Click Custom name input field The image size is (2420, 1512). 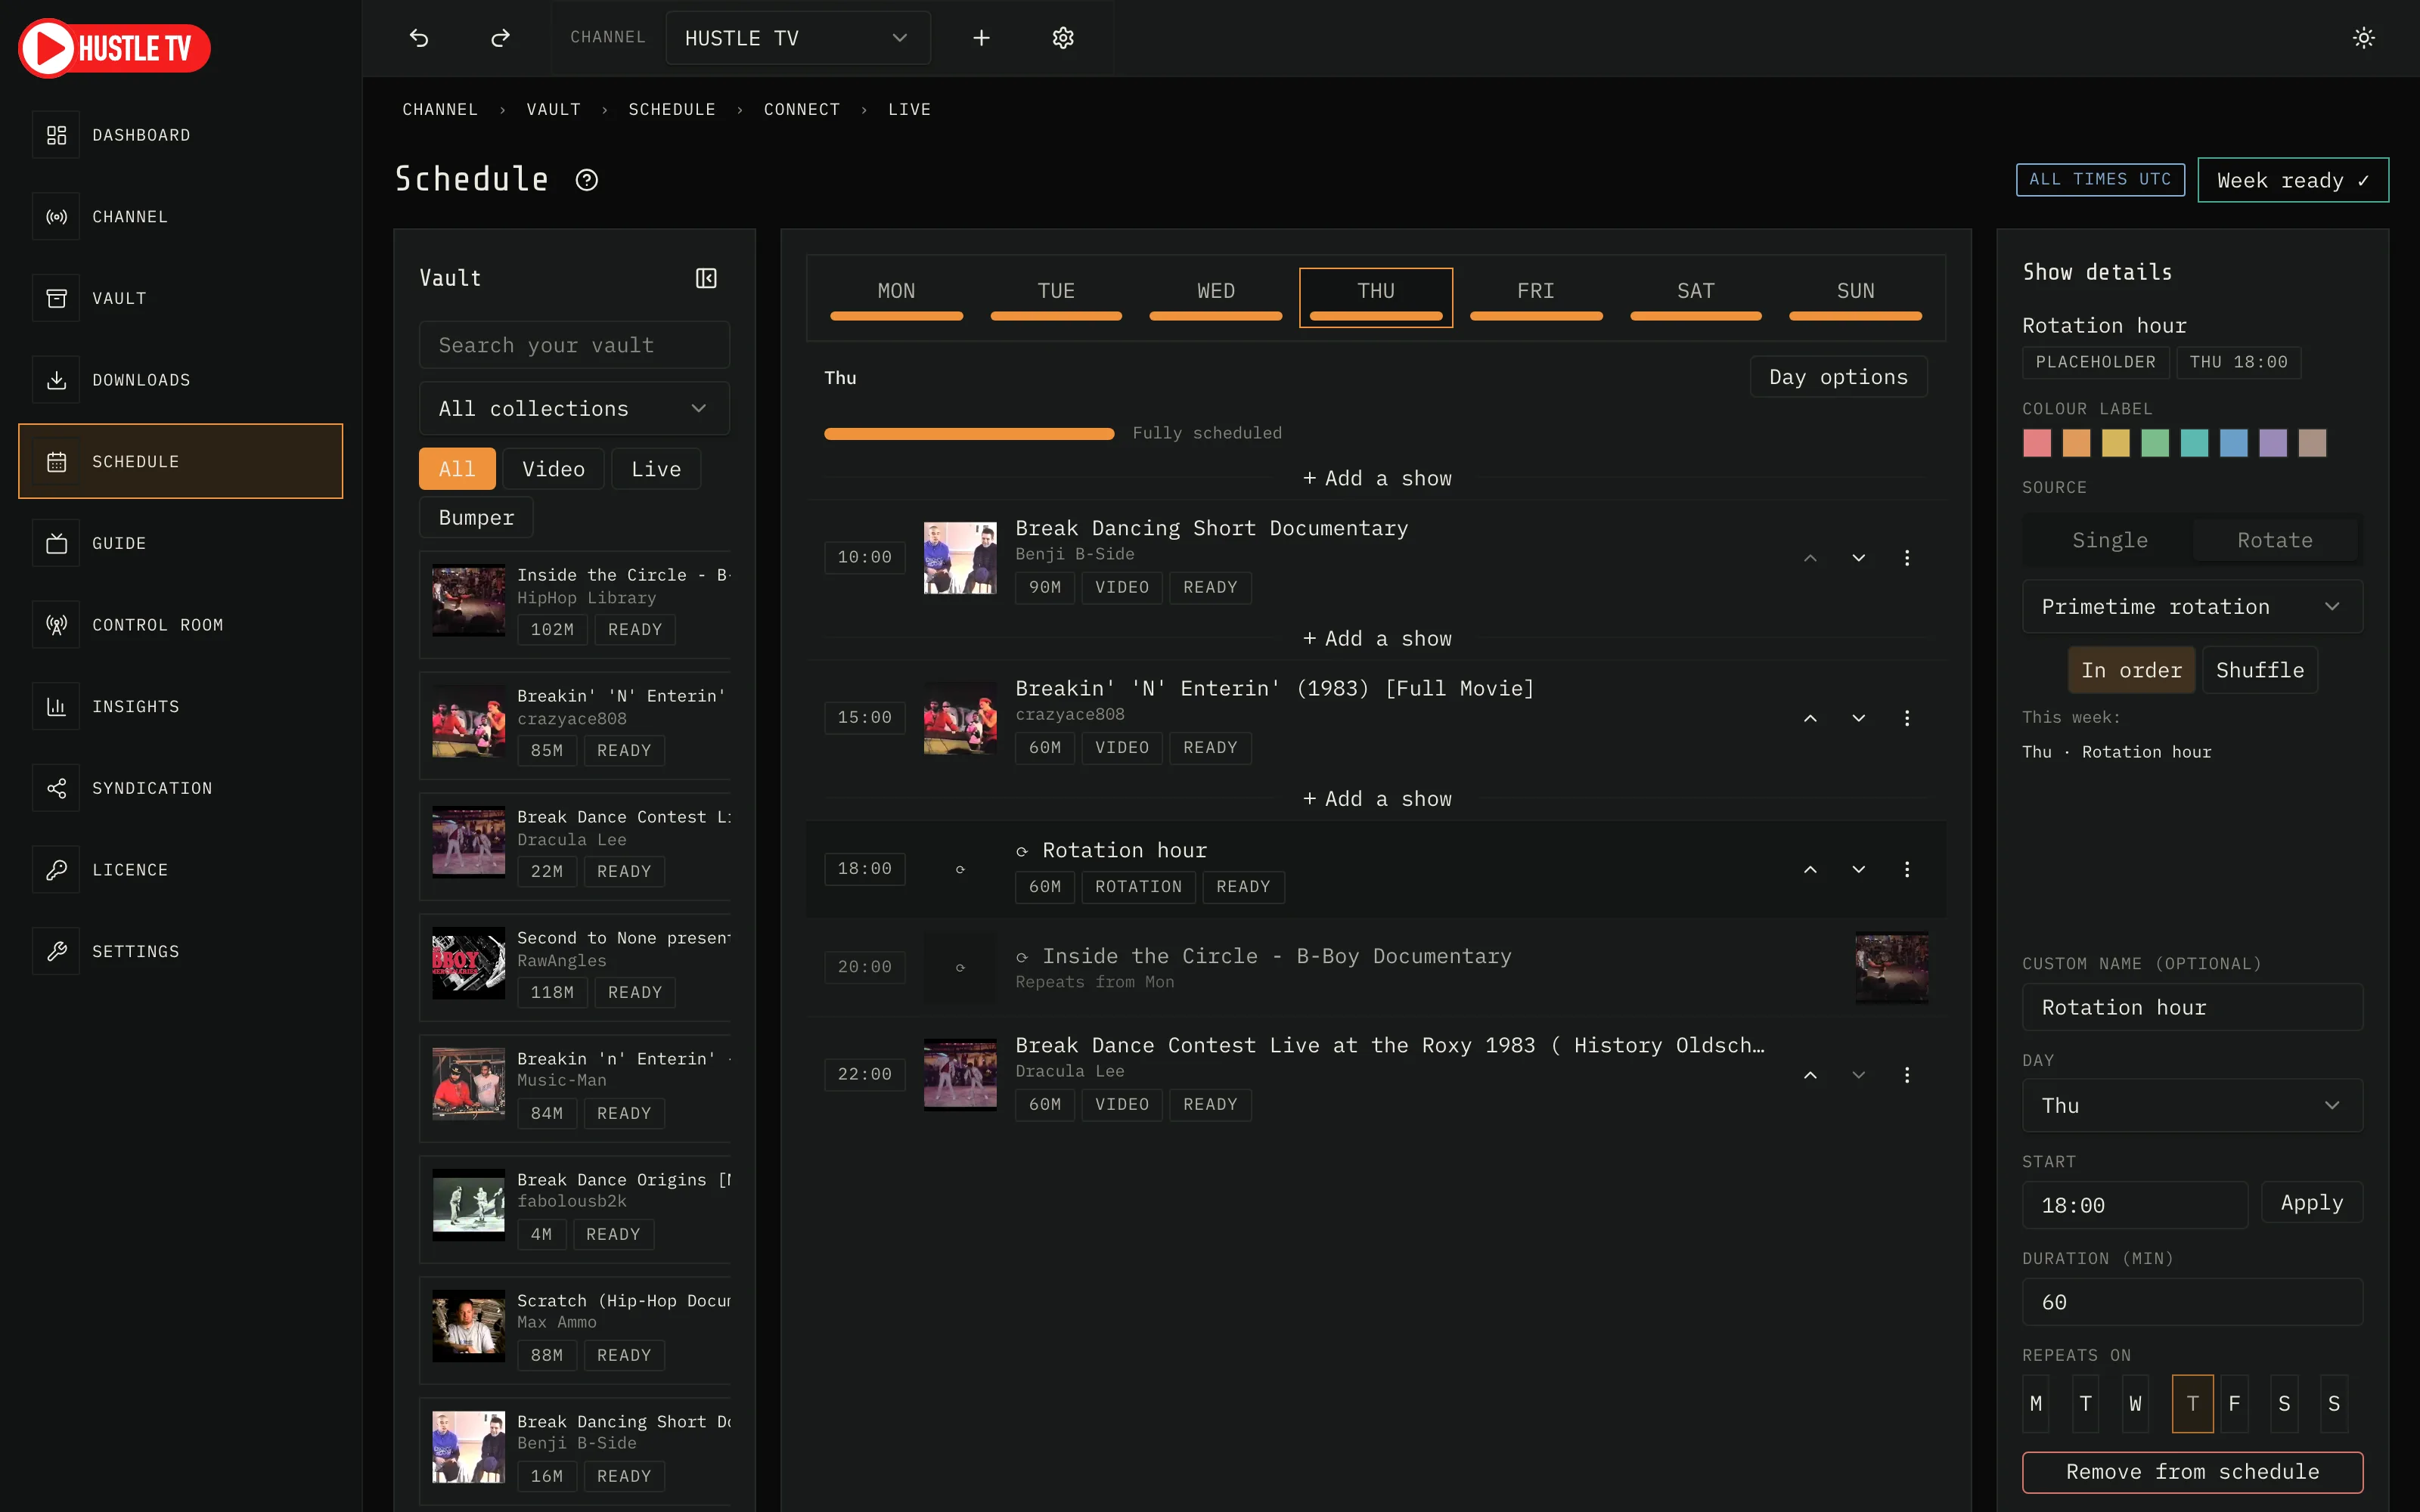2192,1007
